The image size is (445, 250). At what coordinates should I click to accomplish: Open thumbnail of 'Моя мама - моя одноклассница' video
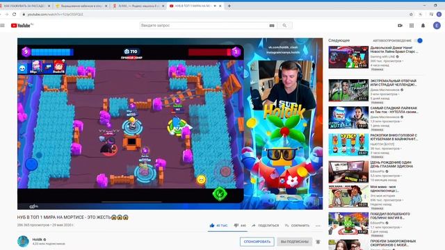(348, 197)
